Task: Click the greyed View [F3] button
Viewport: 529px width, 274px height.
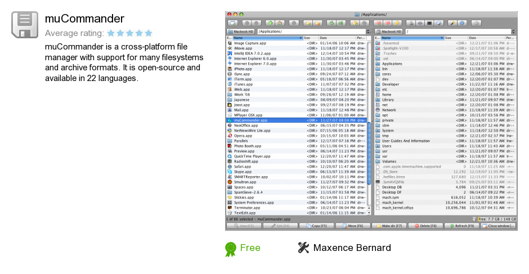Action: coord(244,226)
